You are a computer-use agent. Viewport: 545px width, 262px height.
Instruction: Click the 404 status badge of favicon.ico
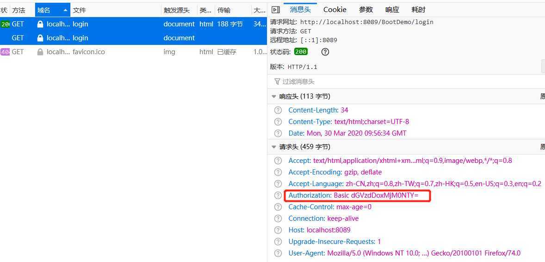coord(5,52)
